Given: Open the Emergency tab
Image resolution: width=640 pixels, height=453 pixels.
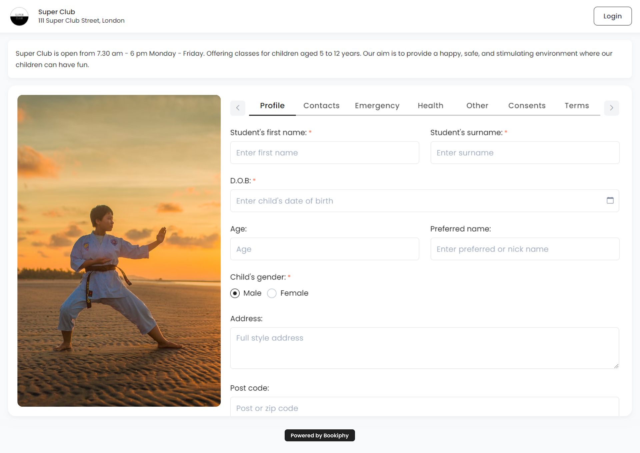Looking at the screenshot, I should 377,106.
